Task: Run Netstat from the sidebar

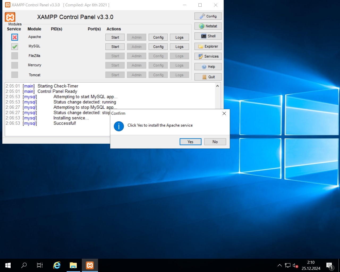Action: (208, 26)
